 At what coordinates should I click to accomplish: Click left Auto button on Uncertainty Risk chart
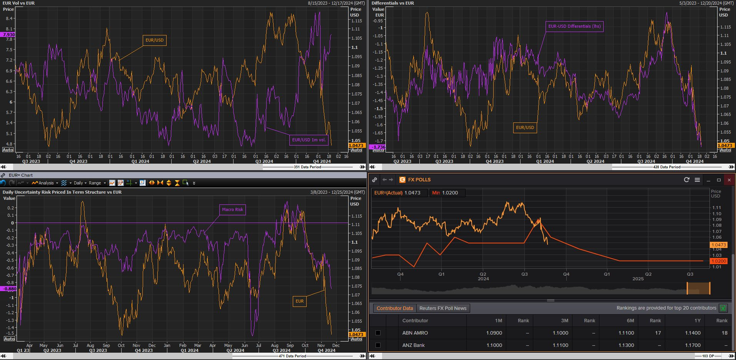[x=9, y=339]
